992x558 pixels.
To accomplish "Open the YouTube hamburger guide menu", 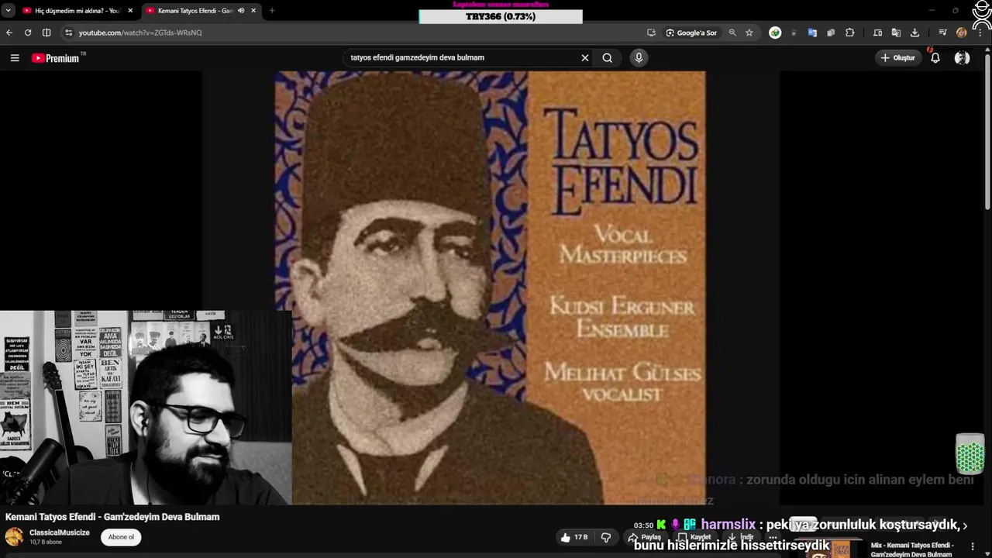I will [15, 58].
